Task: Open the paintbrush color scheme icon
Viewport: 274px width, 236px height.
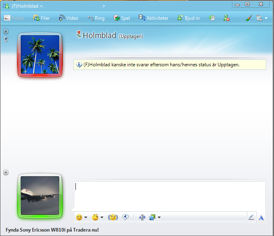Action: click(249, 18)
